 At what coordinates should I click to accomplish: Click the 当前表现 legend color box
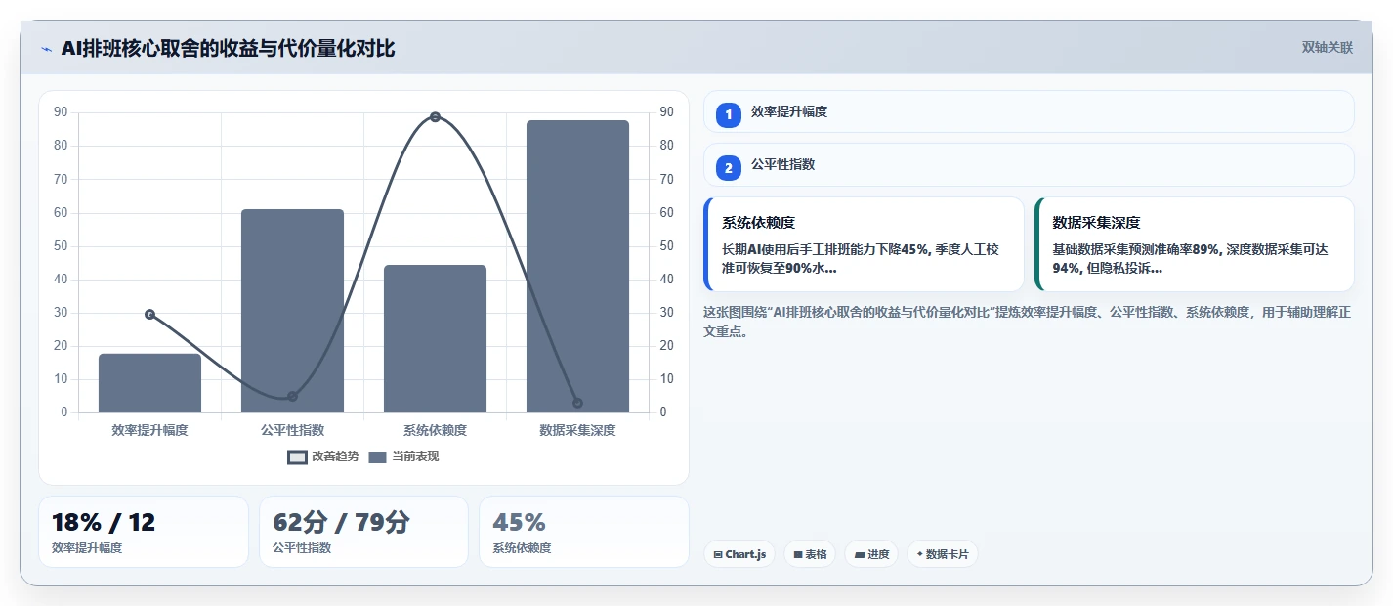[378, 456]
